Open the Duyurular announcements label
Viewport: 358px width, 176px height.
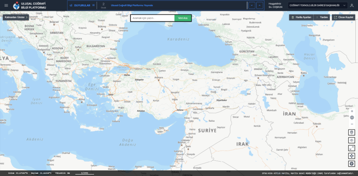click(82, 5)
